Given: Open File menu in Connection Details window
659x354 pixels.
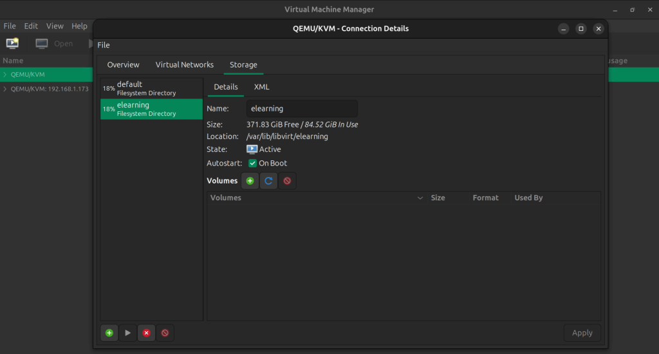Looking at the screenshot, I should [x=104, y=45].
